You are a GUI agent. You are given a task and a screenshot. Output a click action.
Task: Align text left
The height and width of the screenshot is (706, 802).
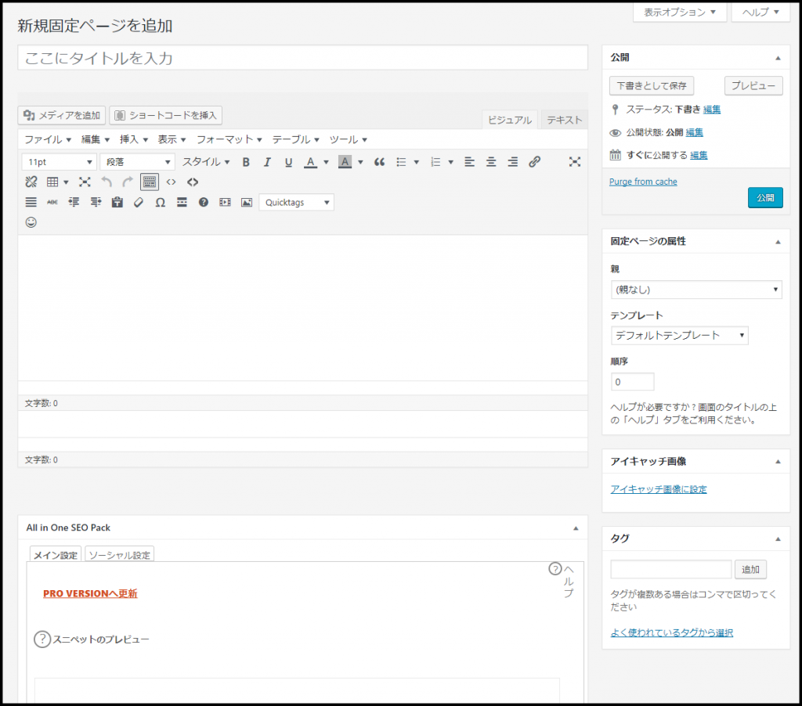tap(469, 162)
